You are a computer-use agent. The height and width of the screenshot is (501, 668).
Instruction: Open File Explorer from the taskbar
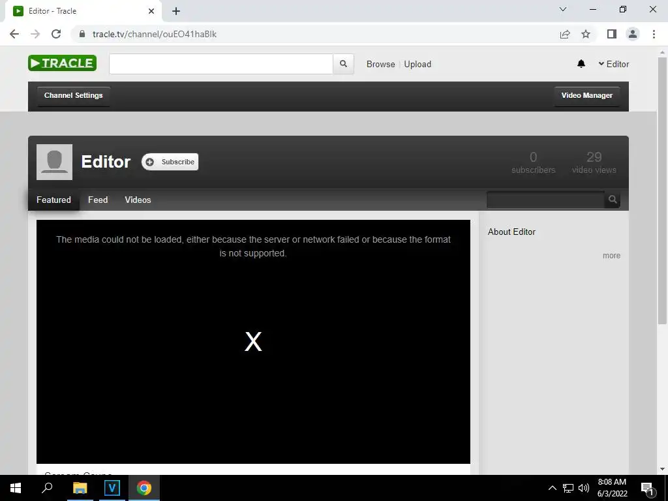pos(80,488)
